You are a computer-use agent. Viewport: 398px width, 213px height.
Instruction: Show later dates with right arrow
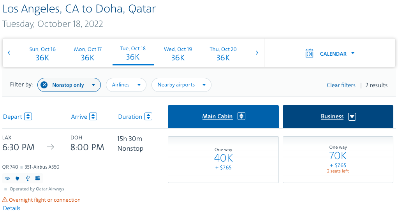(257, 53)
